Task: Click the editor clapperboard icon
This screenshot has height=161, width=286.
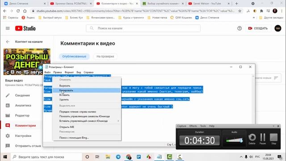Action: pyautogui.click(x=8, y=115)
